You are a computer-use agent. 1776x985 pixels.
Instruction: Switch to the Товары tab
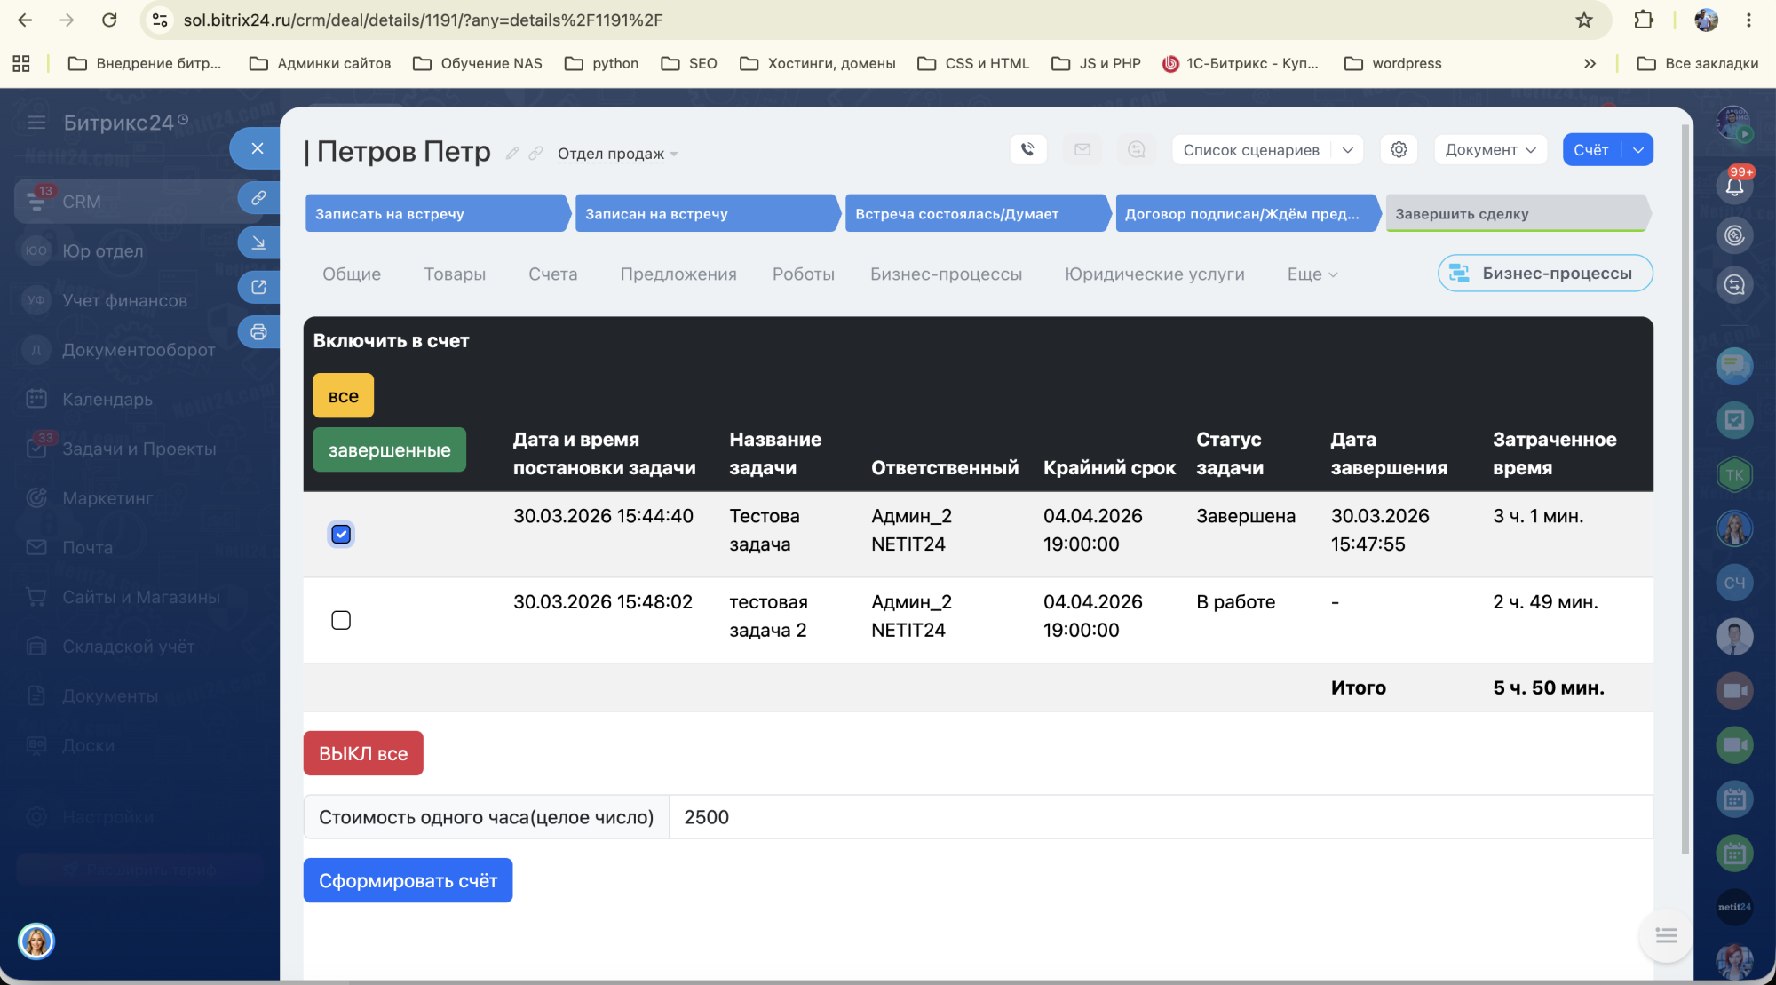455,274
